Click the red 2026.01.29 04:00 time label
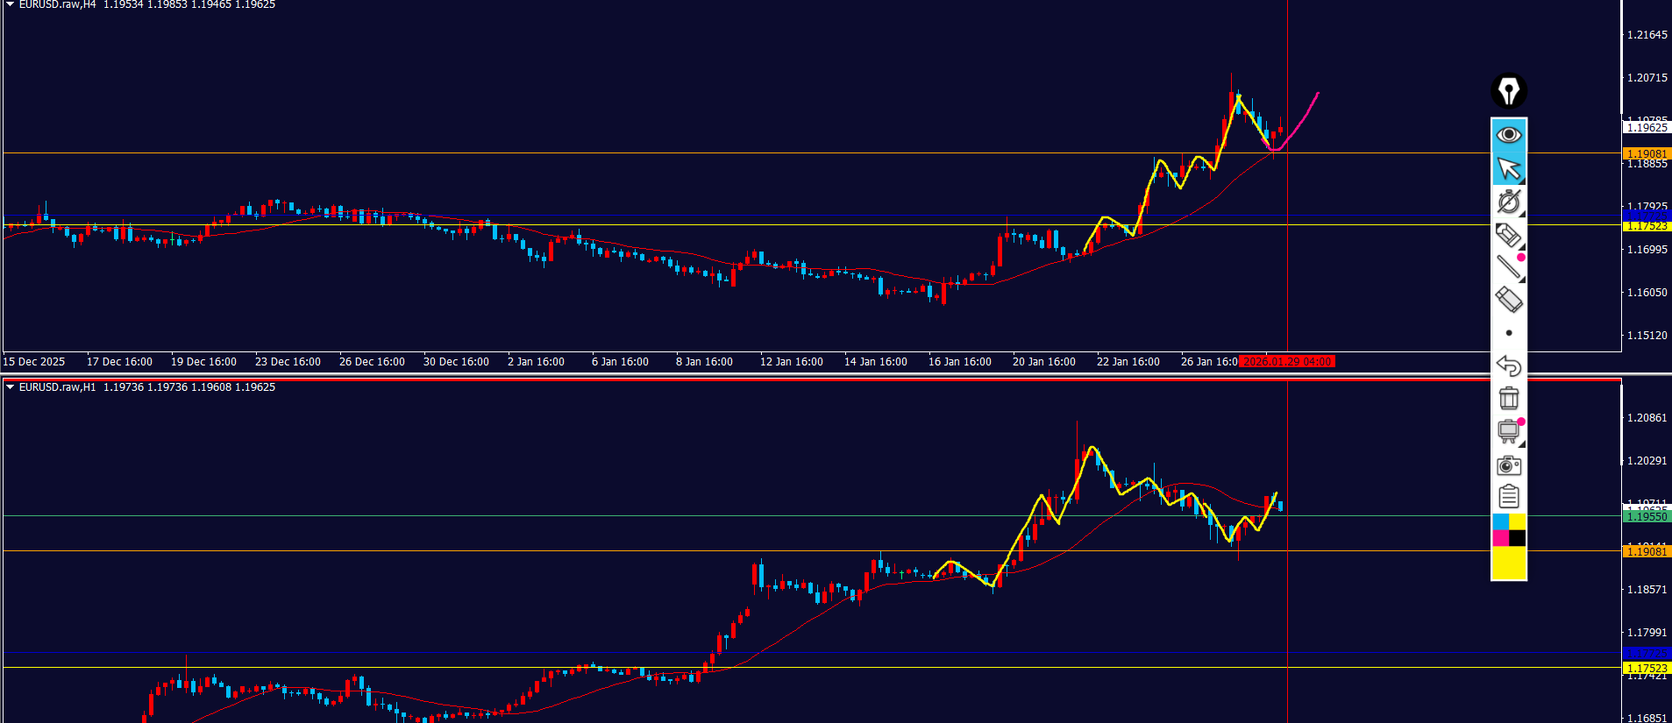This screenshot has height=723, width=1672. click(x=1287, y=362)
